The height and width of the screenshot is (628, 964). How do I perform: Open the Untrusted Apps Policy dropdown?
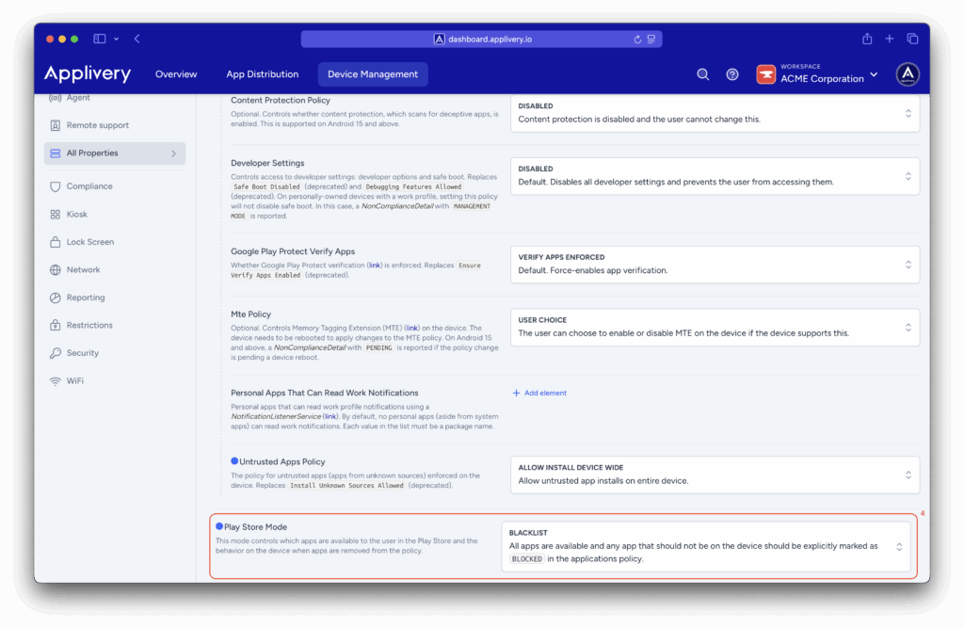click(715, 475)
